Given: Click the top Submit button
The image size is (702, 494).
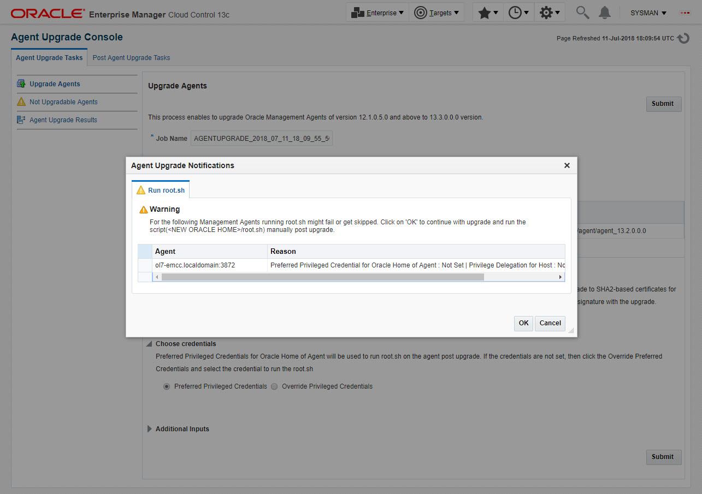Looking at the screenshot, I should (663, 104).
